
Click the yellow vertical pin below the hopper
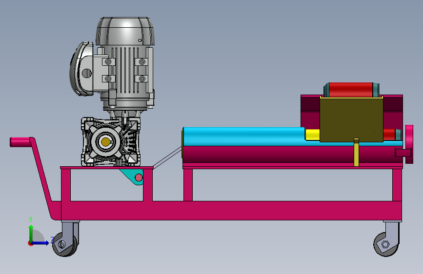[x=356, y=153]
